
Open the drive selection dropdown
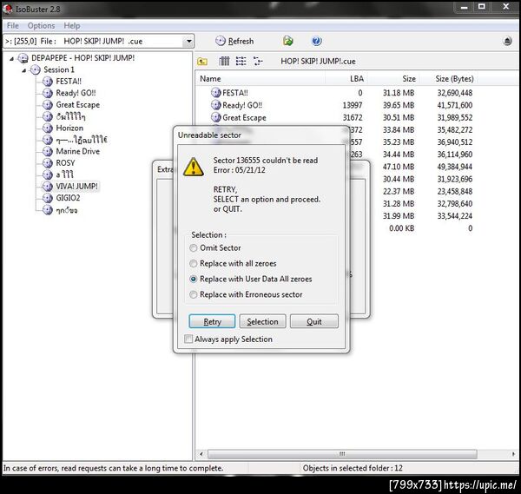(188, 41)
